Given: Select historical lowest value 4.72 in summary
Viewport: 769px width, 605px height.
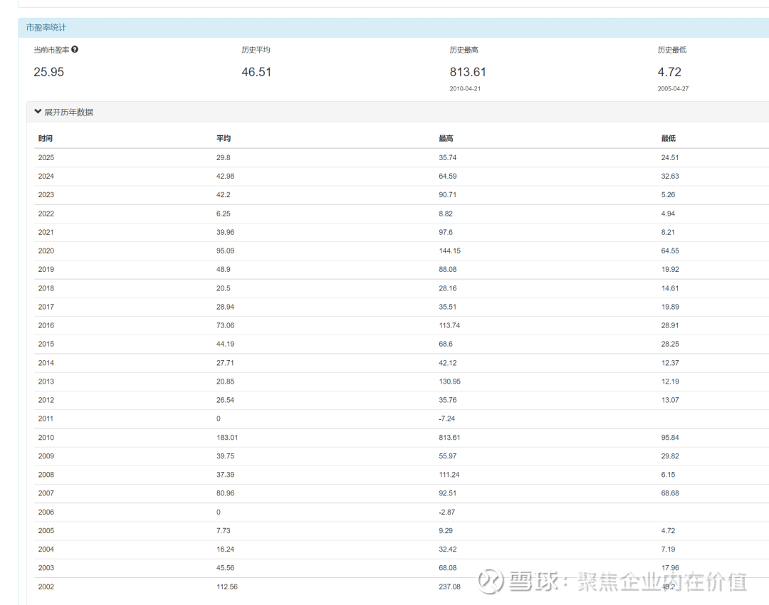Looking at the screenshot, I should click(669, 72).
